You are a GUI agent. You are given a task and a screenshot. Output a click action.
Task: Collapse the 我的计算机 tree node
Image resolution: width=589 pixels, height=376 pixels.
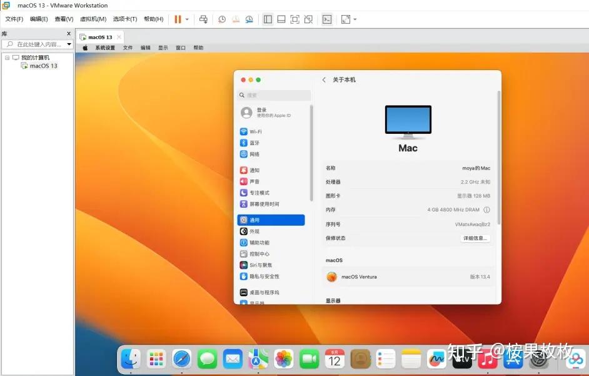[x=7, y=58]
